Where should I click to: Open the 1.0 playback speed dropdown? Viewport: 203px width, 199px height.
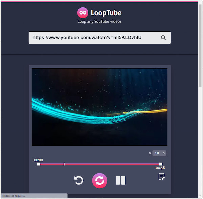[159, 153]
